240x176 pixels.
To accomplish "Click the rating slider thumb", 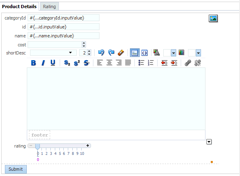I will (x=38, y=146).
